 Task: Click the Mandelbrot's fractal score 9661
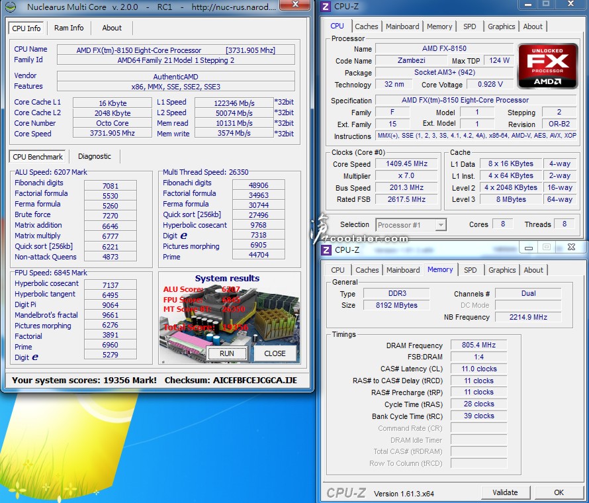(111, 315)
